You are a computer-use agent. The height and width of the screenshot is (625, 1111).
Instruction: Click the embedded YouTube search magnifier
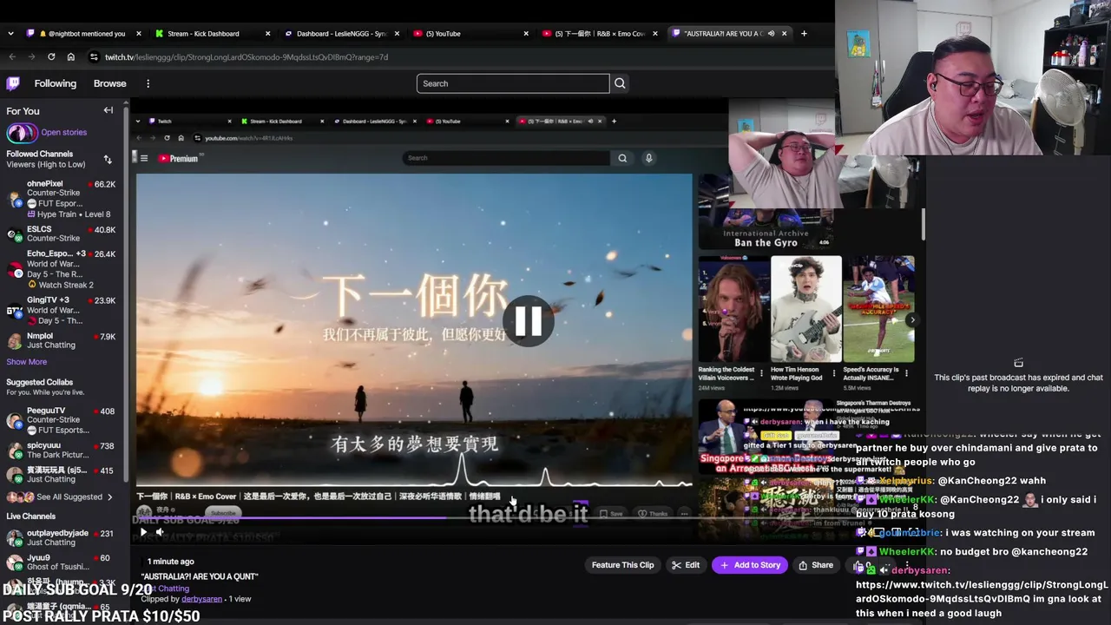pyautogui.click(x=622, y=158)
